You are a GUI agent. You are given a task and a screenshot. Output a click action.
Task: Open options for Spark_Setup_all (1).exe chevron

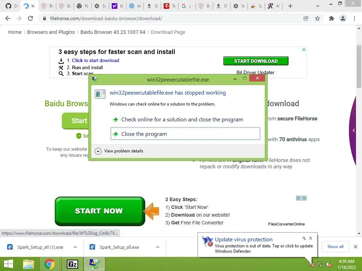coord(75,247)
